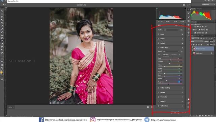Select Photoshop Crop tool

pyautogui.click(x=2, y=23)
